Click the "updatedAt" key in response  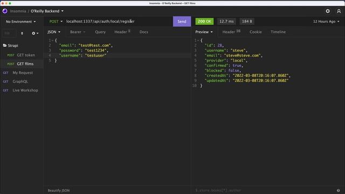pyautogui.click(x=217, y=80)
